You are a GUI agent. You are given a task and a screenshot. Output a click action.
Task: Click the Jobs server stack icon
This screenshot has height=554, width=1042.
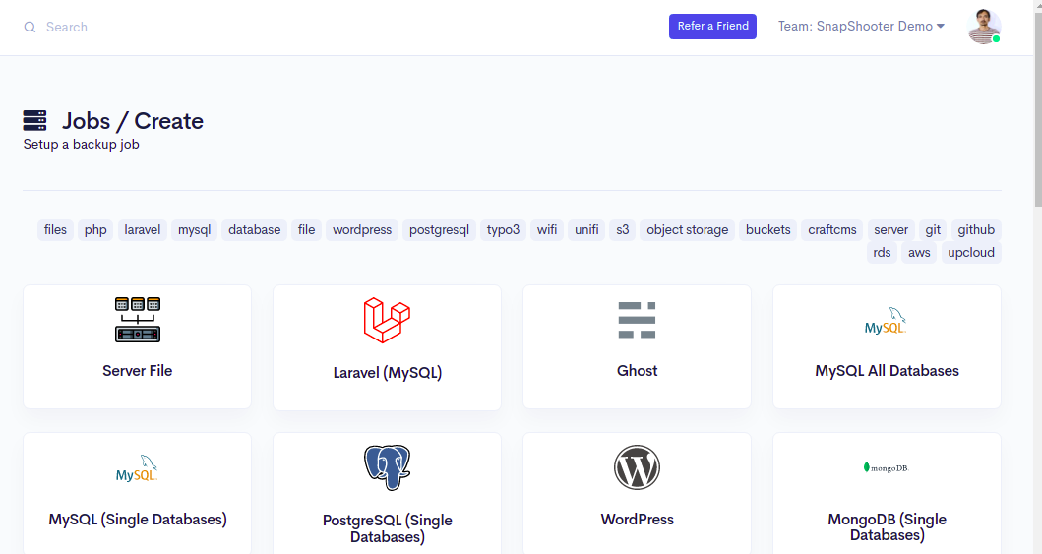click(x=34, y=120)
